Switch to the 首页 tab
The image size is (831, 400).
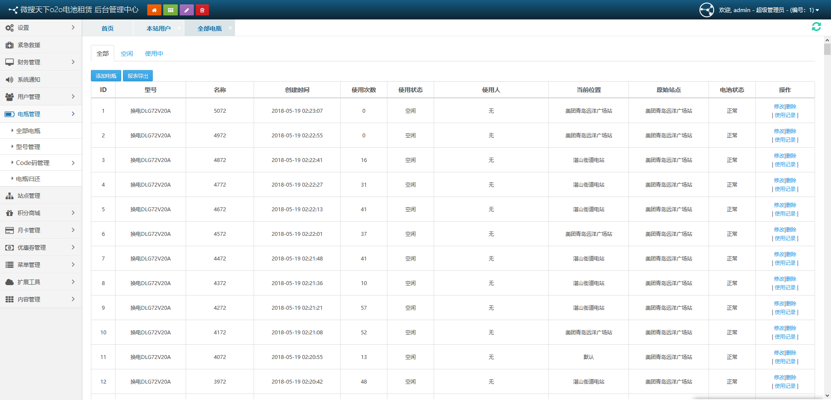click(107, 29)
